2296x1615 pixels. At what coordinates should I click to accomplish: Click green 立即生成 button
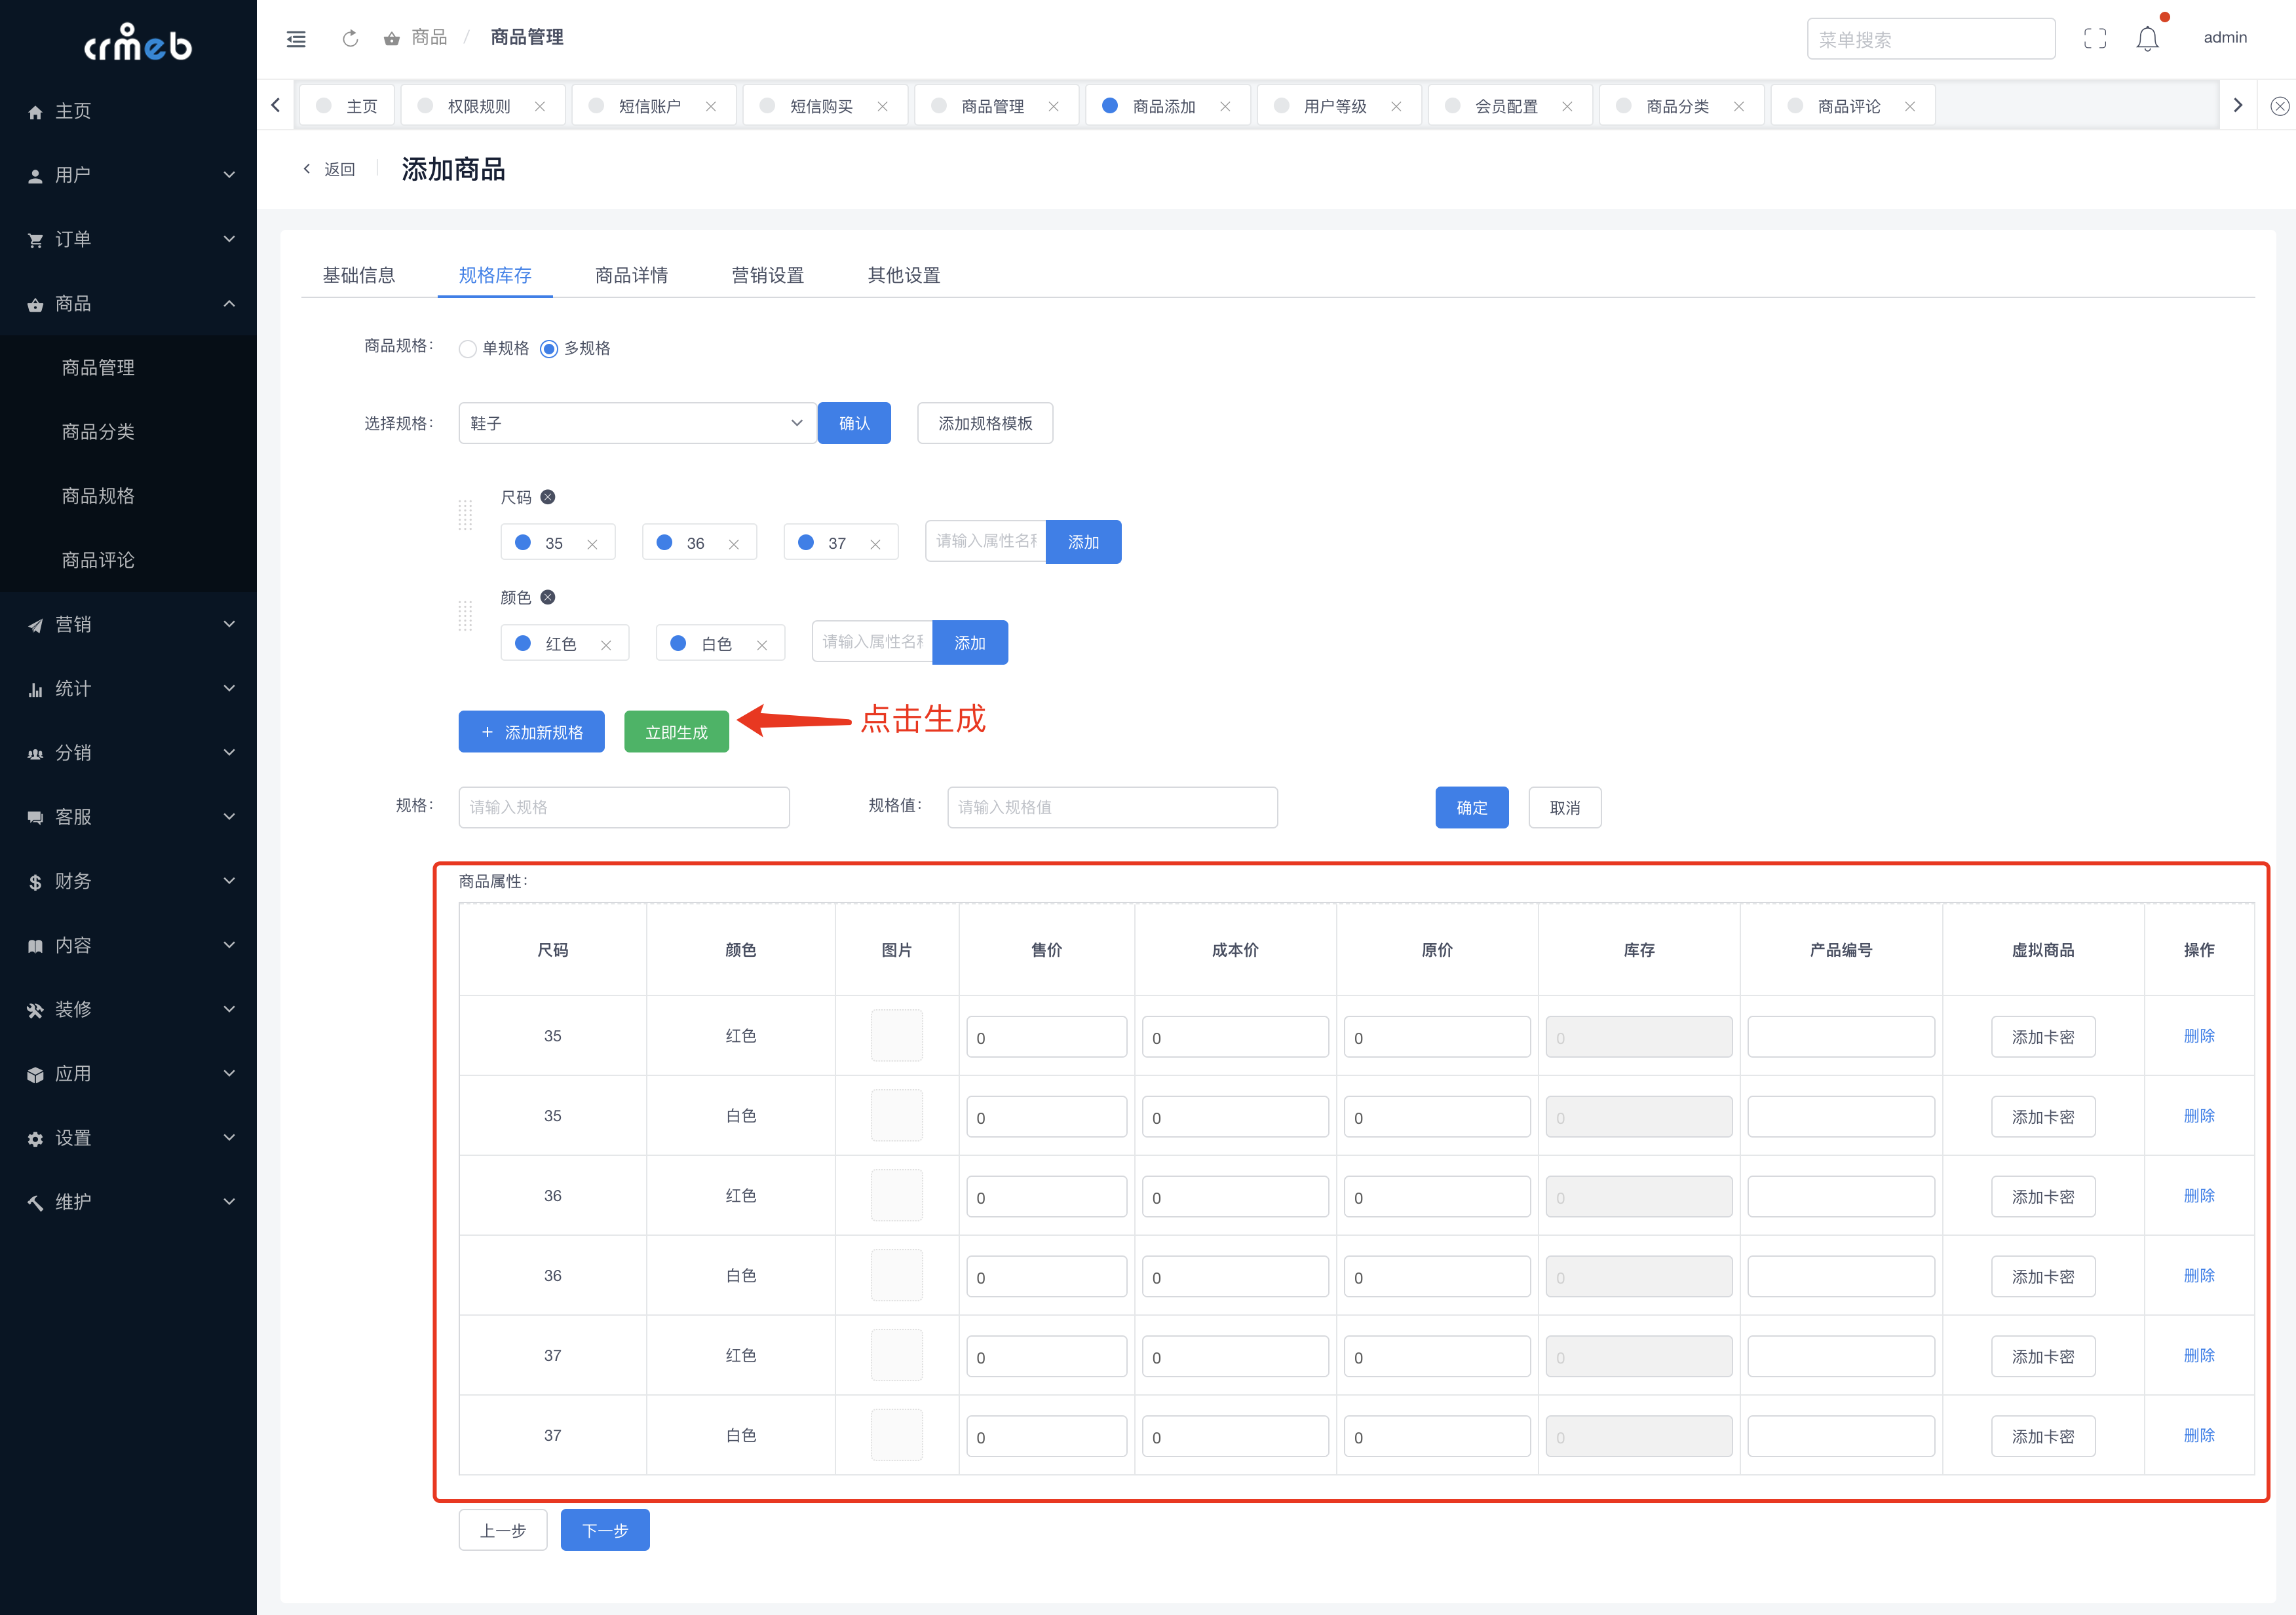pyautogui.click(x=676, y=732)
